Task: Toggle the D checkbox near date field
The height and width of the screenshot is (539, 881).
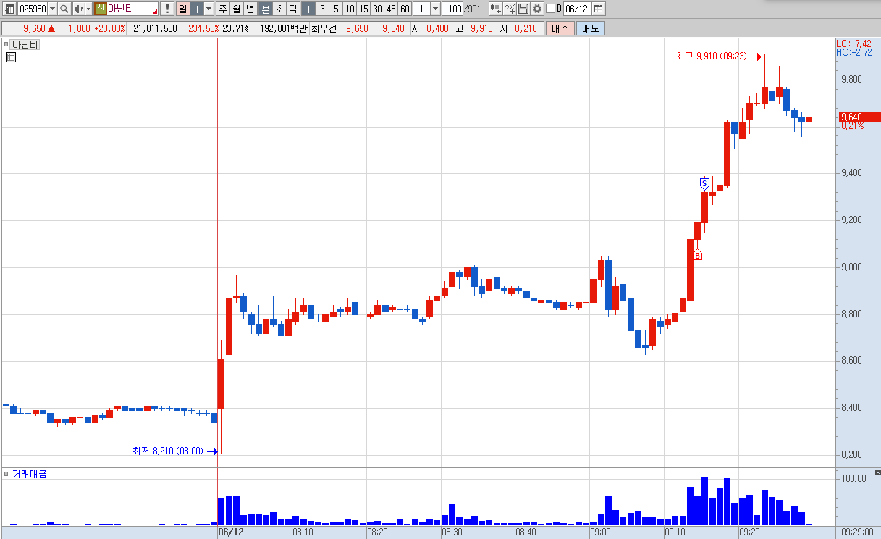Action: click(x=550, y=9)
